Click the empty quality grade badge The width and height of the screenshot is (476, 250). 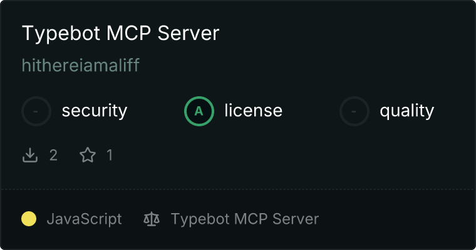354,111
